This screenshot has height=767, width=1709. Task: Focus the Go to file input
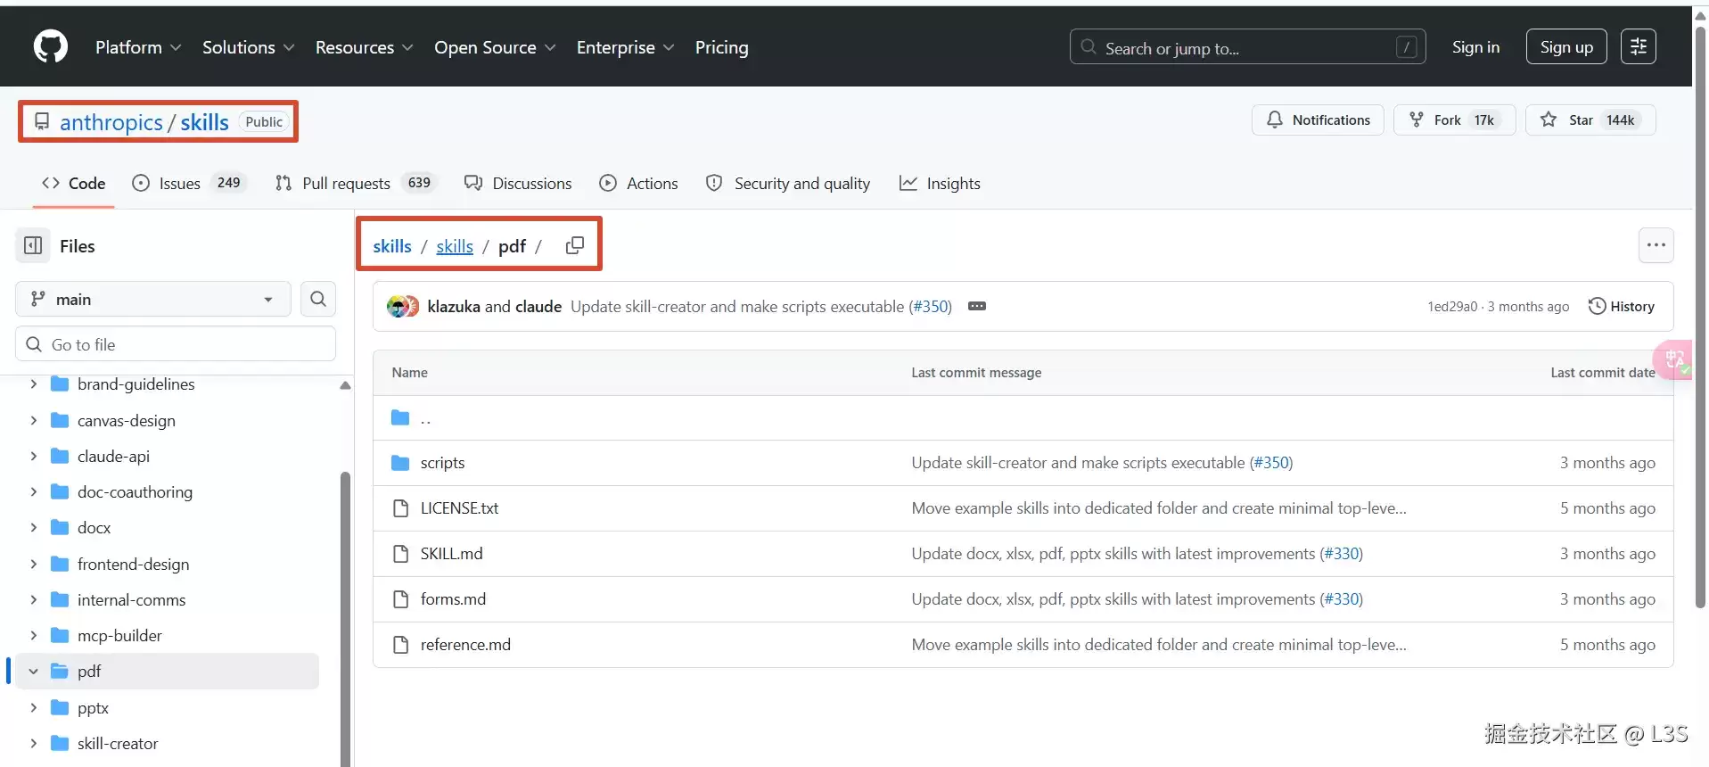176,344
